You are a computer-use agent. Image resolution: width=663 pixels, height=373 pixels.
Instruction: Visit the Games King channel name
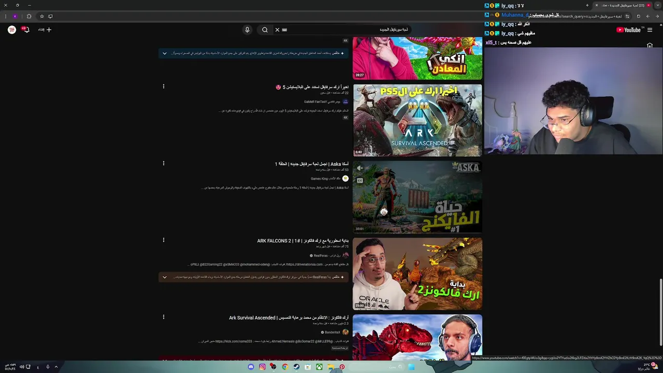coord(326,179)
